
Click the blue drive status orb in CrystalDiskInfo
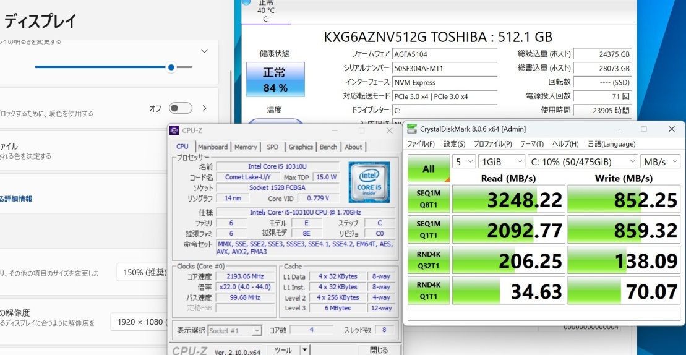[x=246, y=2]
